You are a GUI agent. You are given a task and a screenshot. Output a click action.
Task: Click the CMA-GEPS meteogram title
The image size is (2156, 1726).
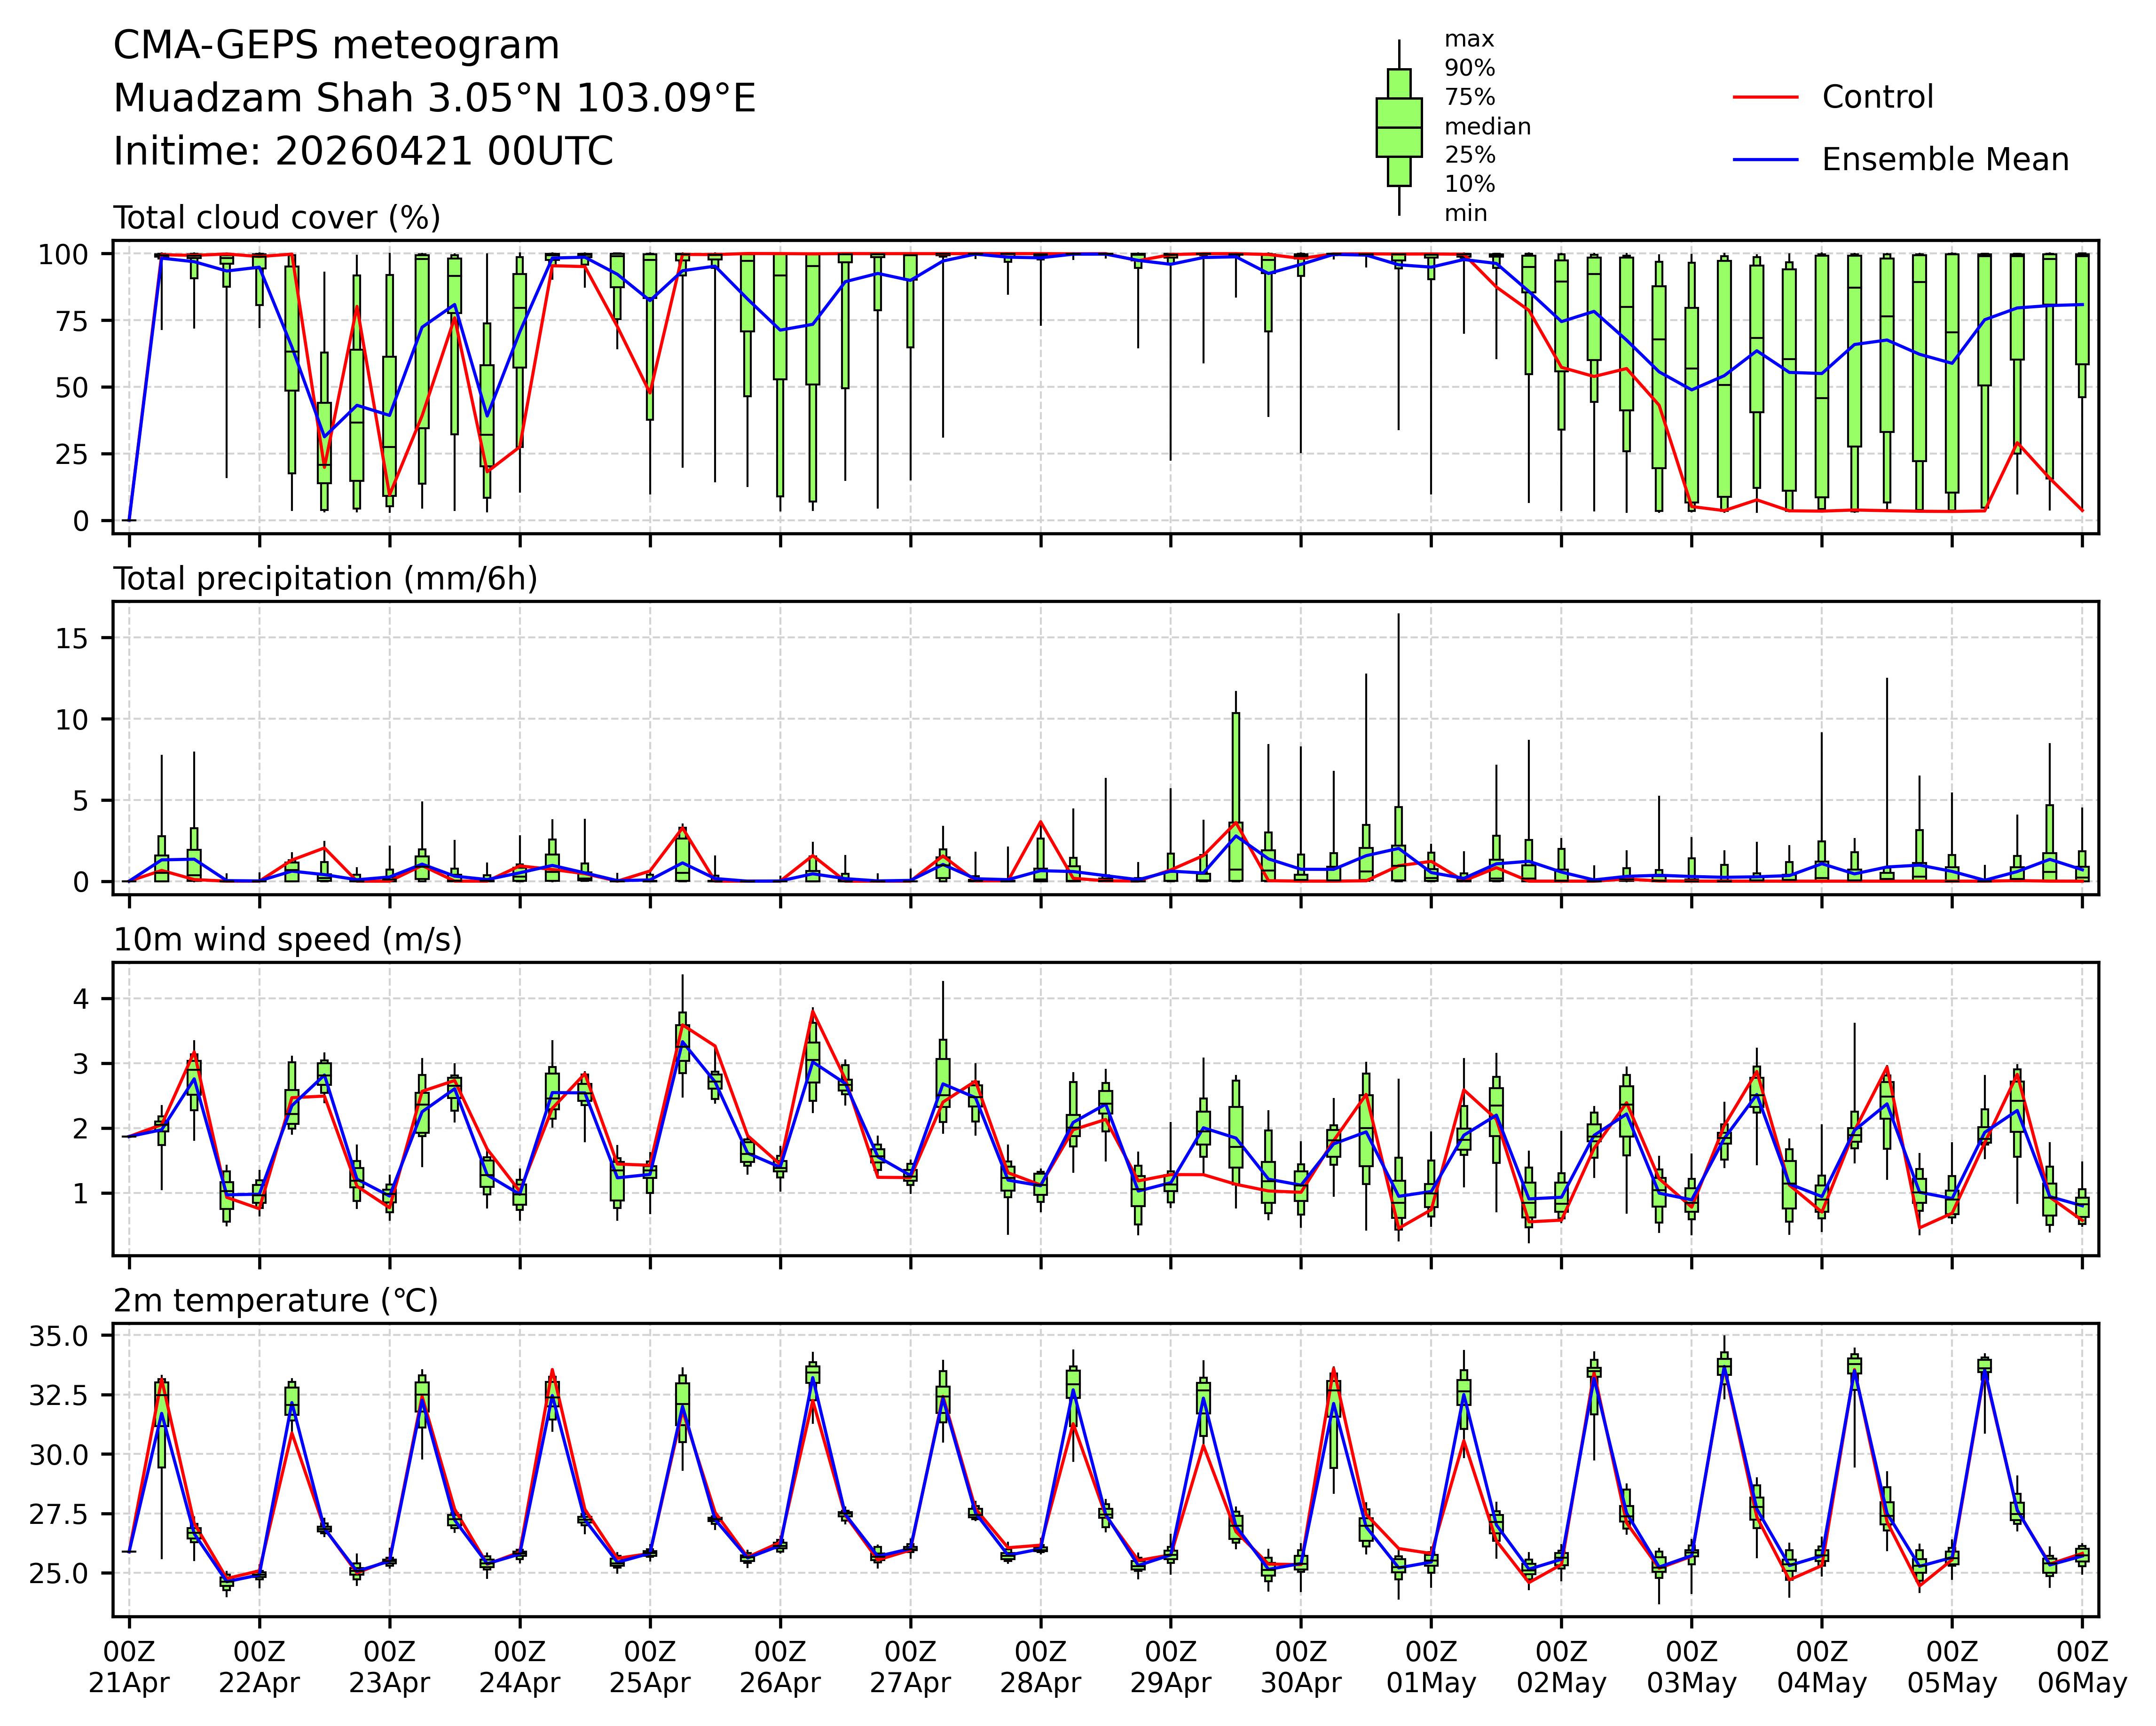(336, 46)
